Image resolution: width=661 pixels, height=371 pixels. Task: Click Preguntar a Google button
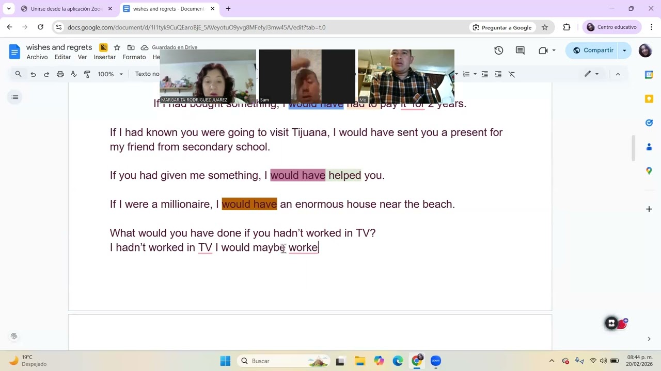click(501, 27)
